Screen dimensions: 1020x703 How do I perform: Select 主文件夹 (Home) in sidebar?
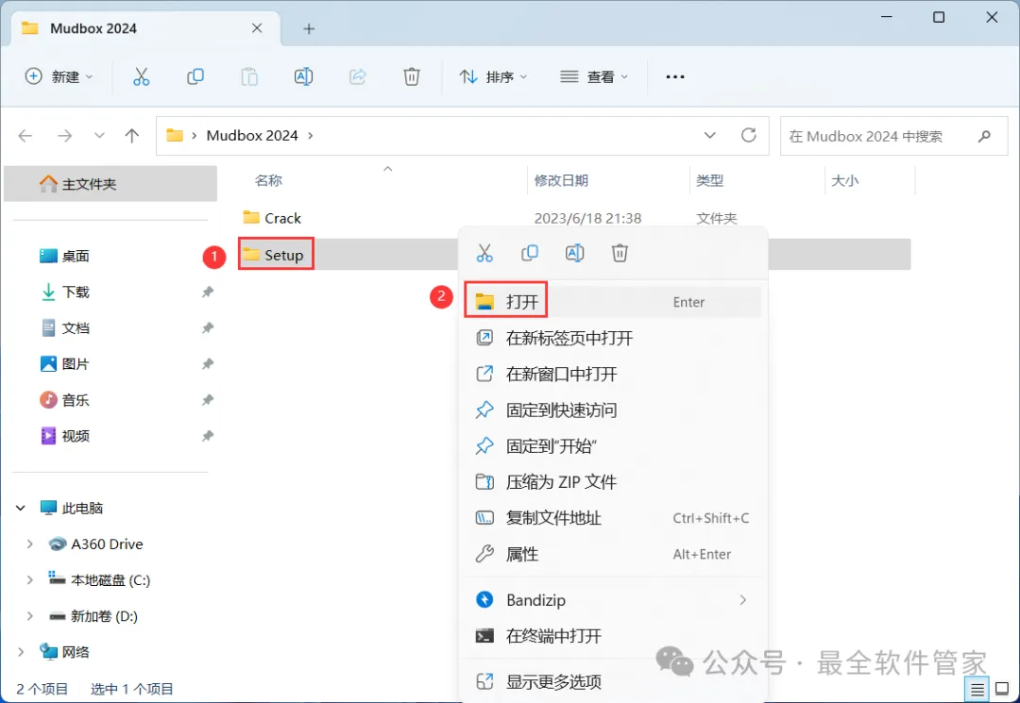[x=110, y=184]
